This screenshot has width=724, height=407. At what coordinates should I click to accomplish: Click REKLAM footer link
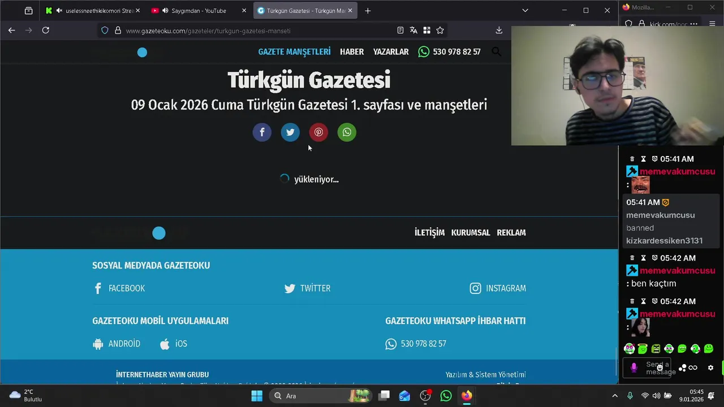pyautogui.click(x=511, y=232)
